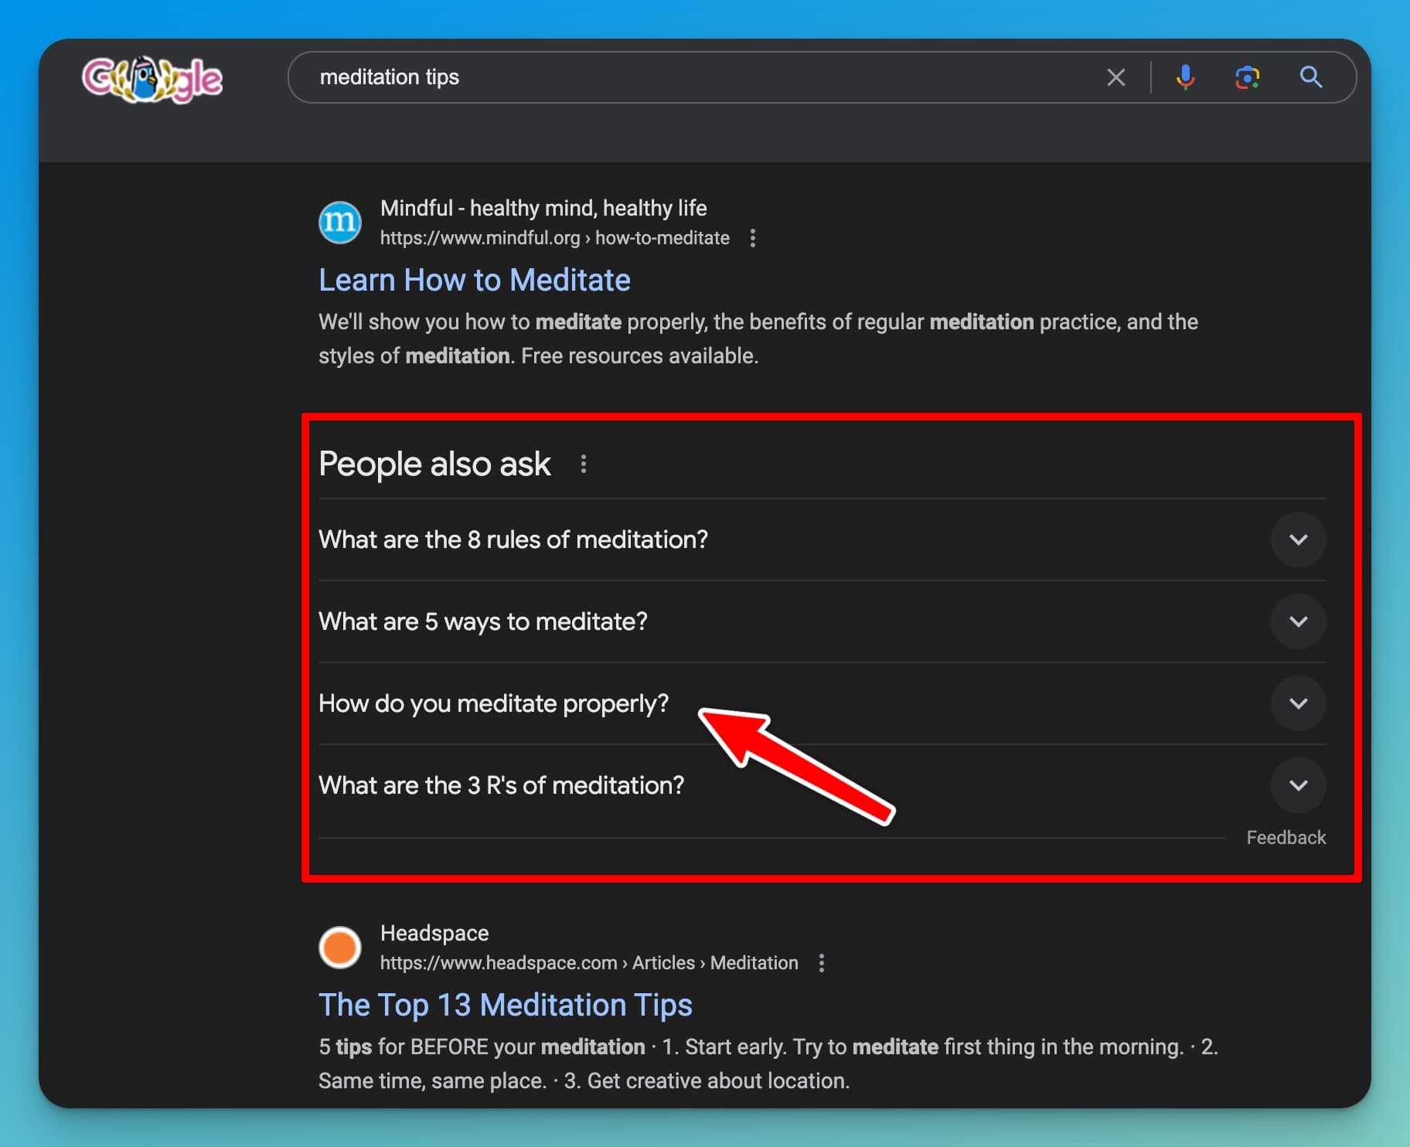This screenshot has height=1147, width=1410.
Task: Send Feedback on People also ask
Action: coord(1286,836)
